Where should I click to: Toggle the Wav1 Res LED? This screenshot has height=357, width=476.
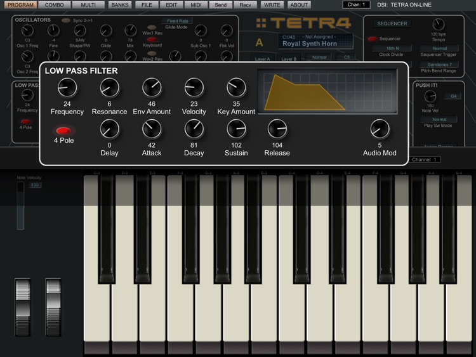click(152, 27)
